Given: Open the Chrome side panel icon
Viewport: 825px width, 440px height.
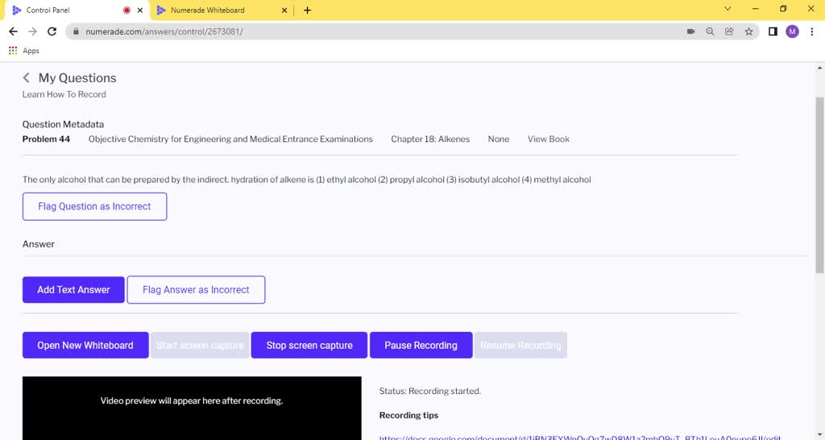Looking at the screenshot, I should pyautogui.click(x=773, y=31).
